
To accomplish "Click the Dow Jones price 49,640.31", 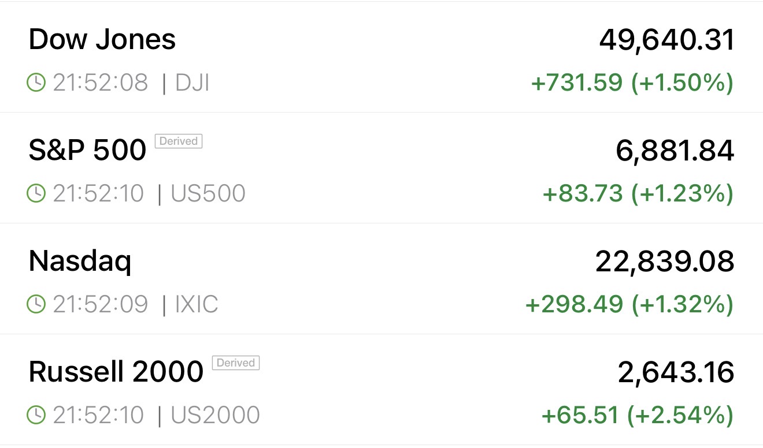I will tap(666, 40).
